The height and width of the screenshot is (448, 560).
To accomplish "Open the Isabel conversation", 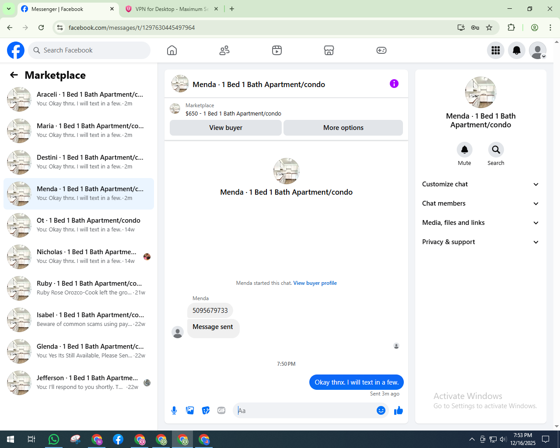I will tap(79, 320).
